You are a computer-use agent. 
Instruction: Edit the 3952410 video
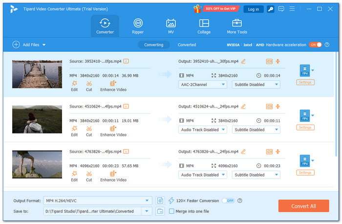point(74,86)
